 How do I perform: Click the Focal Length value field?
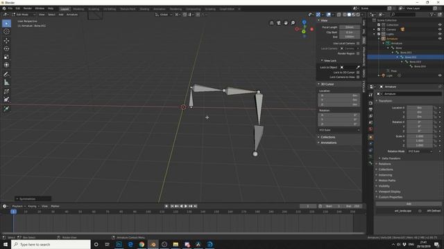pos(350,27)
